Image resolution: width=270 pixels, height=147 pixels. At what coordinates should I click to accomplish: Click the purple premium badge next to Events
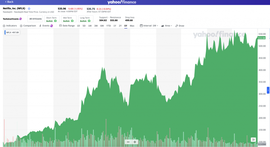(51, 26)
